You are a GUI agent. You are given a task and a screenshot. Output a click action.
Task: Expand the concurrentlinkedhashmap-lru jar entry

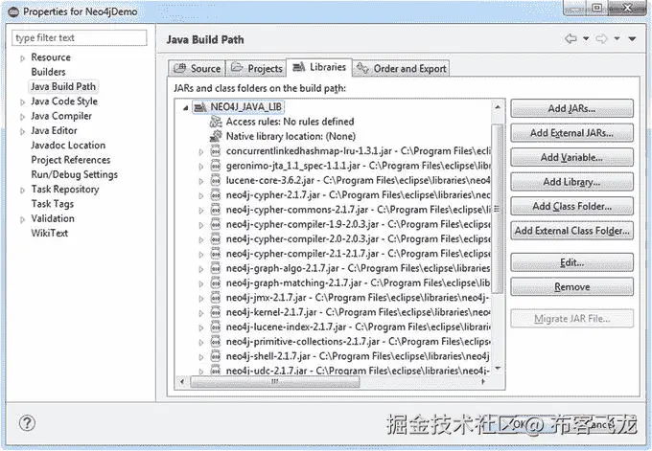201,152
